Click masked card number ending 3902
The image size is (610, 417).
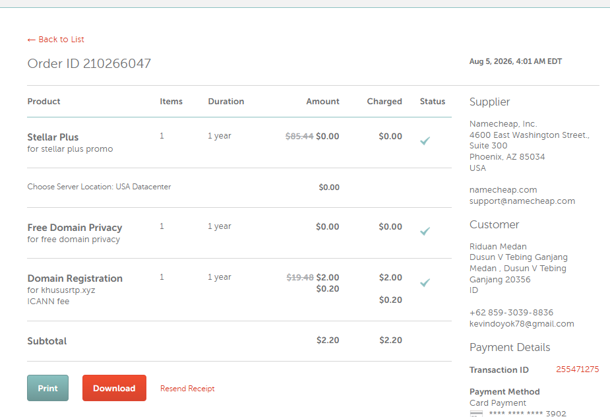(528, 414)
